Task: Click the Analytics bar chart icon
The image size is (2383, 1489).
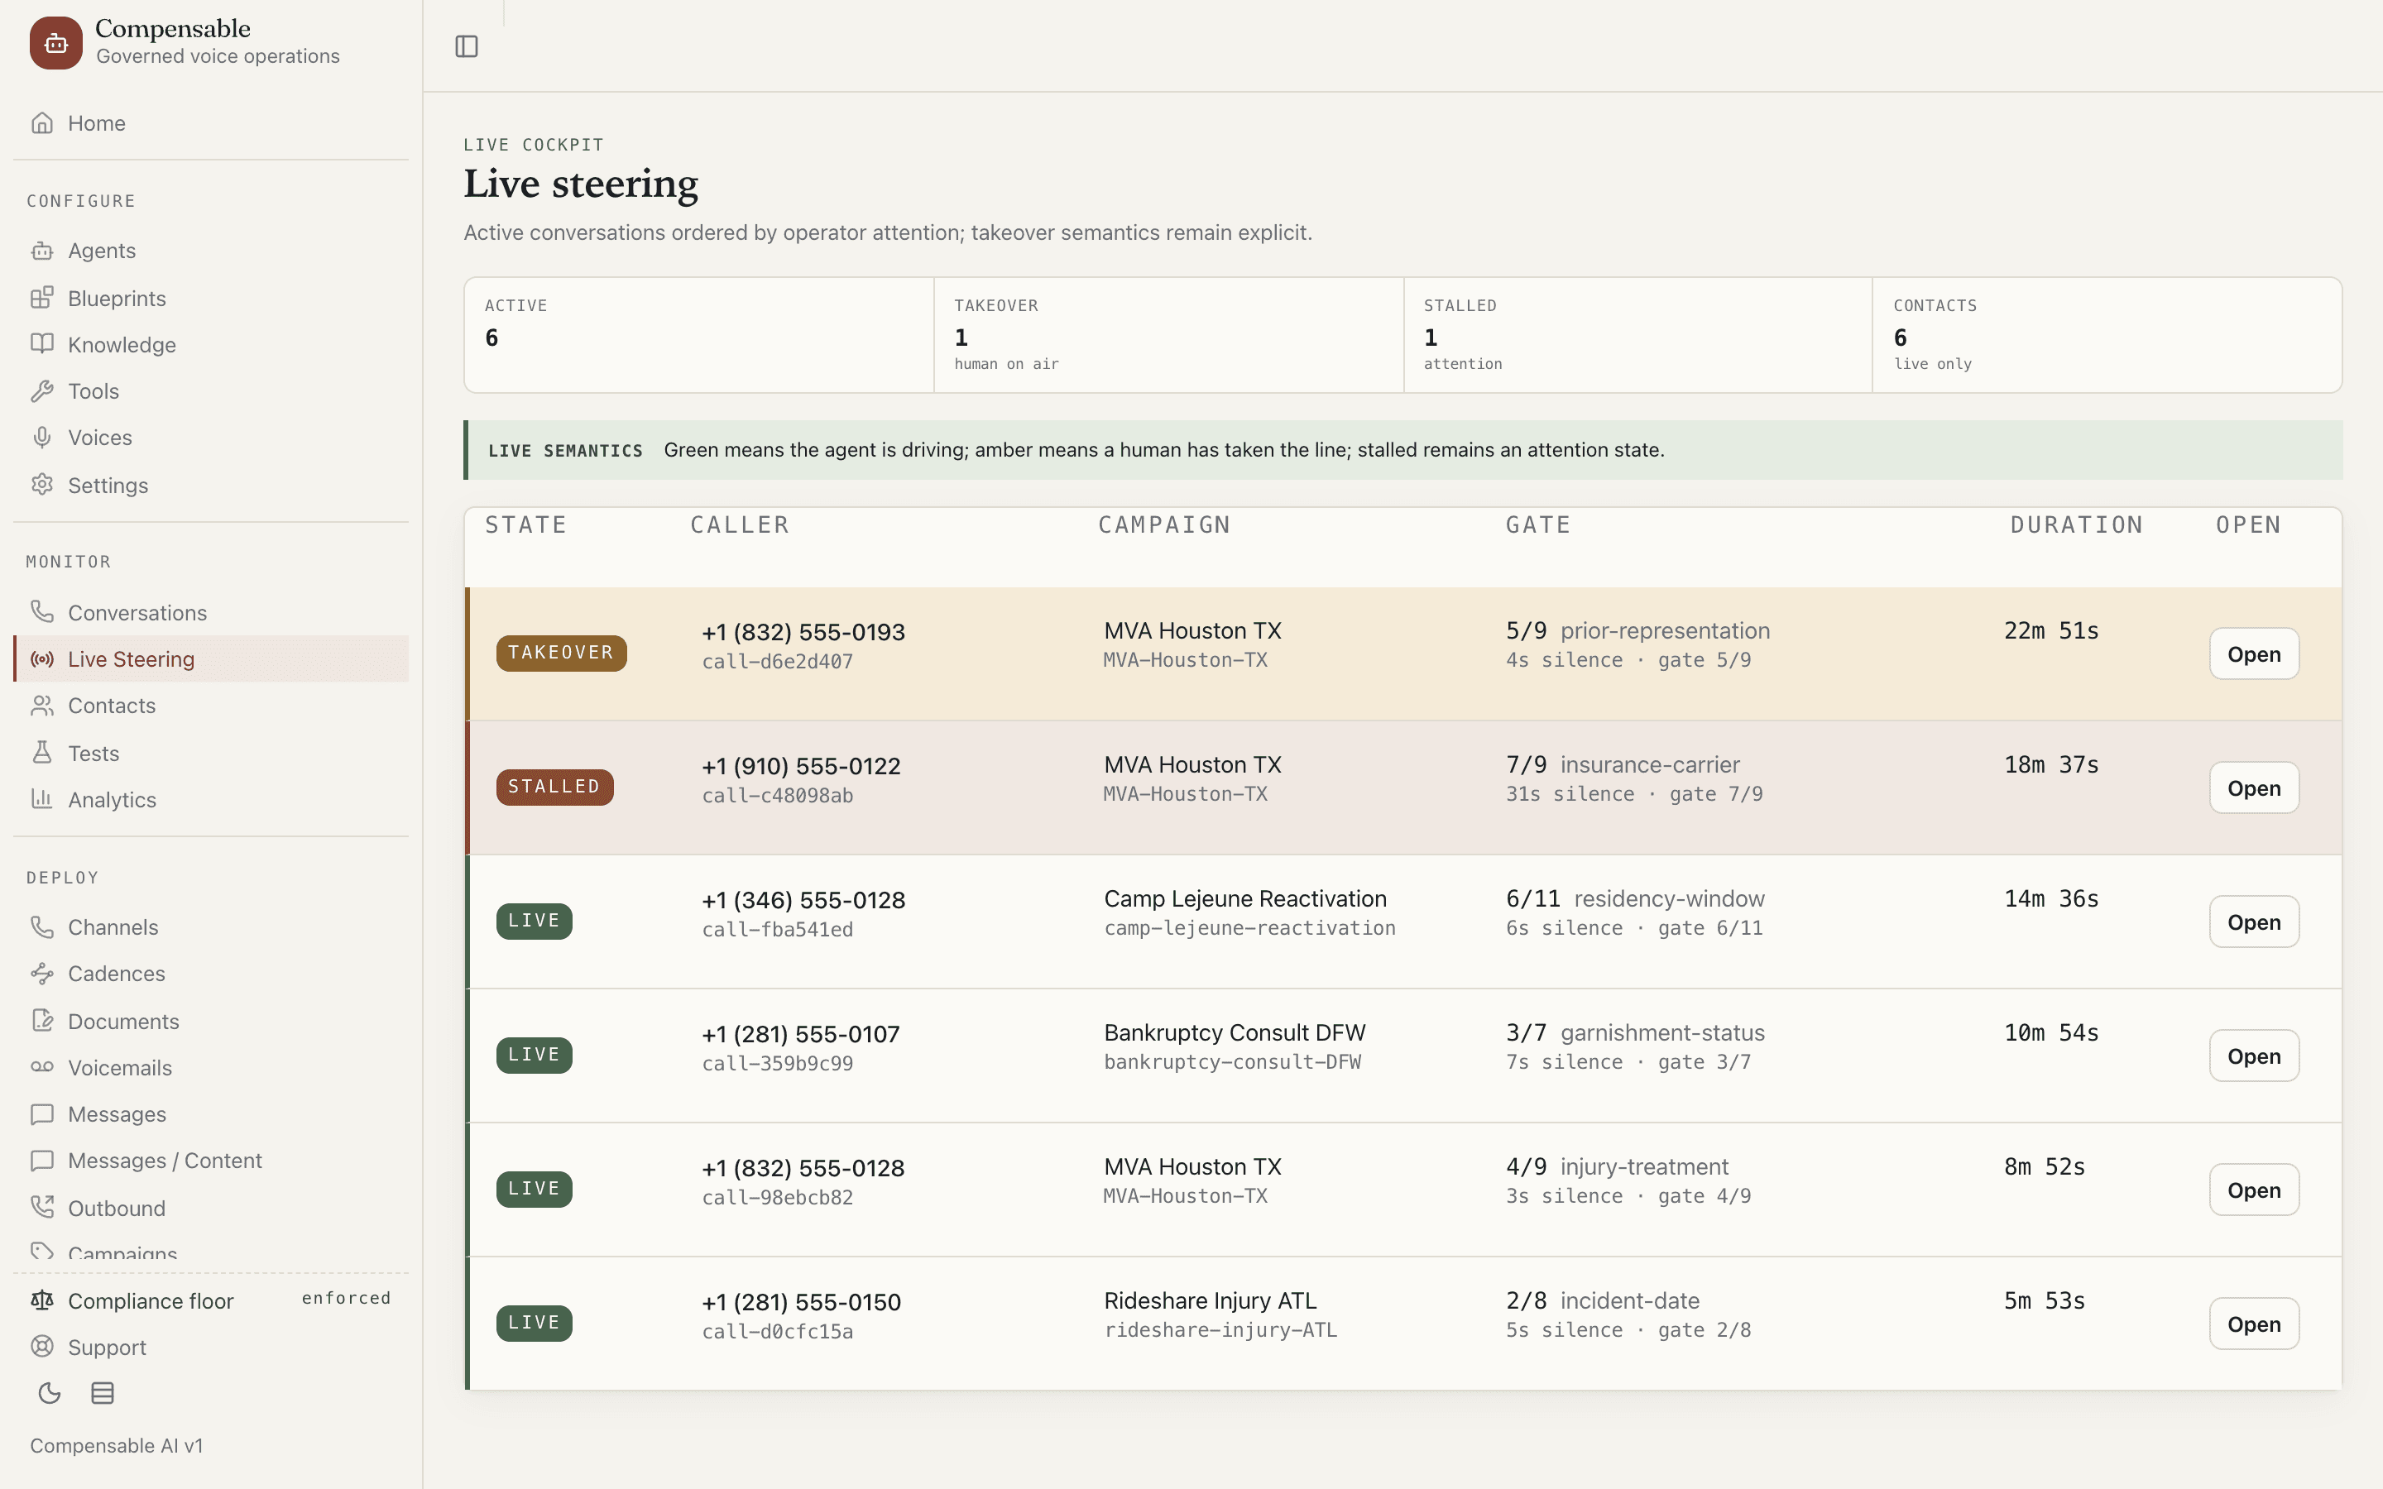Action: pos(42,800)
